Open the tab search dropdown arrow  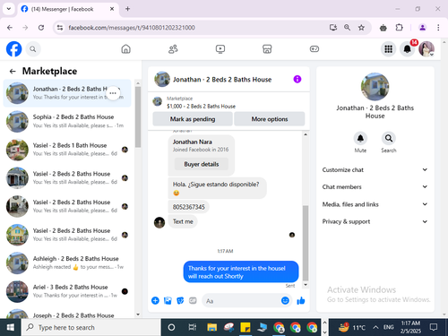tap(9, 9)
